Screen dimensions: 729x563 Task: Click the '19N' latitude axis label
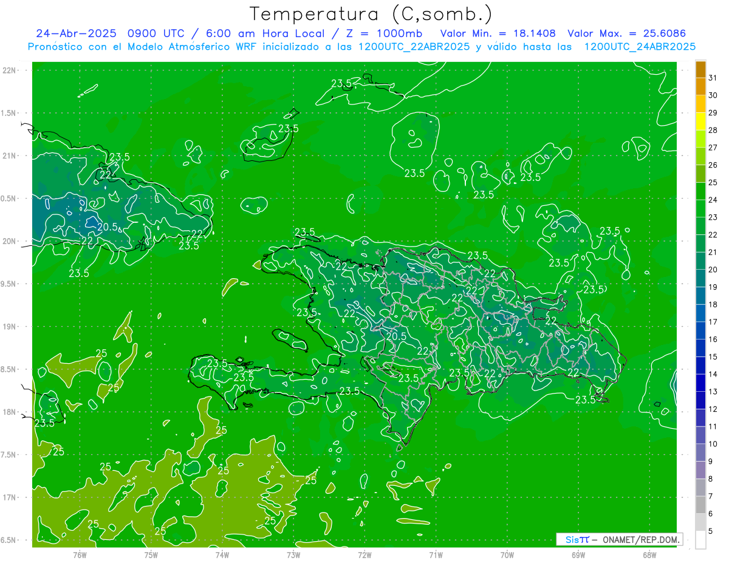[x=10, y=326]
